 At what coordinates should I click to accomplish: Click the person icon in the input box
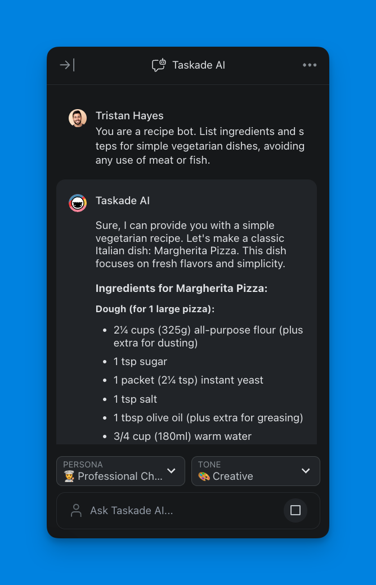click(x=76, y=511)
